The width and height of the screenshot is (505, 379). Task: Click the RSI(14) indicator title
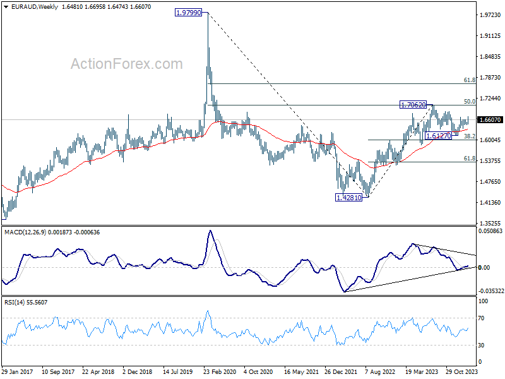(13, 303)
